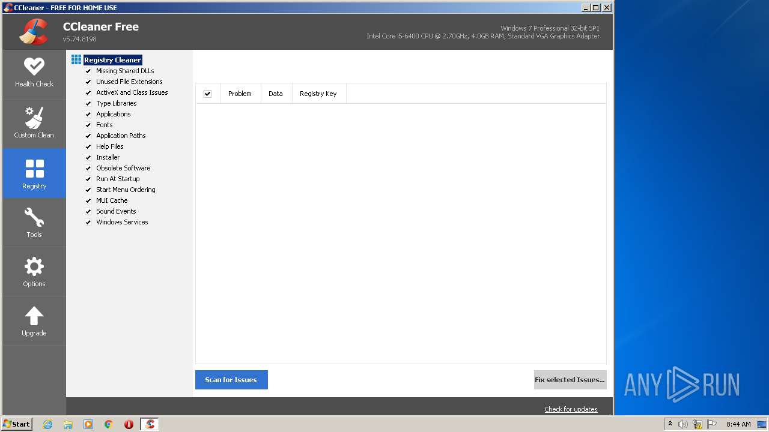Toggle the select-all checkbox in results header
The height and width of the screenshot is (432, 769).
(207, 94)
